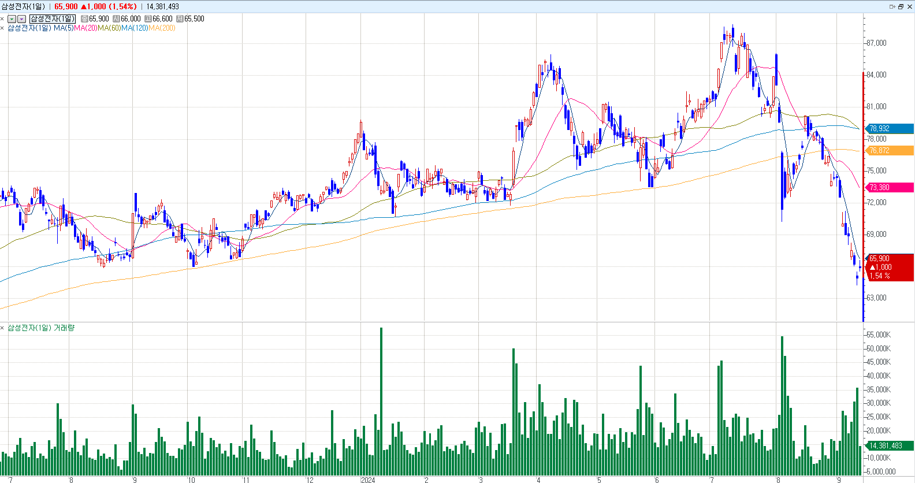The height and width of the screenshot is (483, 915).
Task: Open the purple arrow dropdown button
Action: click(x=21, y=19)
